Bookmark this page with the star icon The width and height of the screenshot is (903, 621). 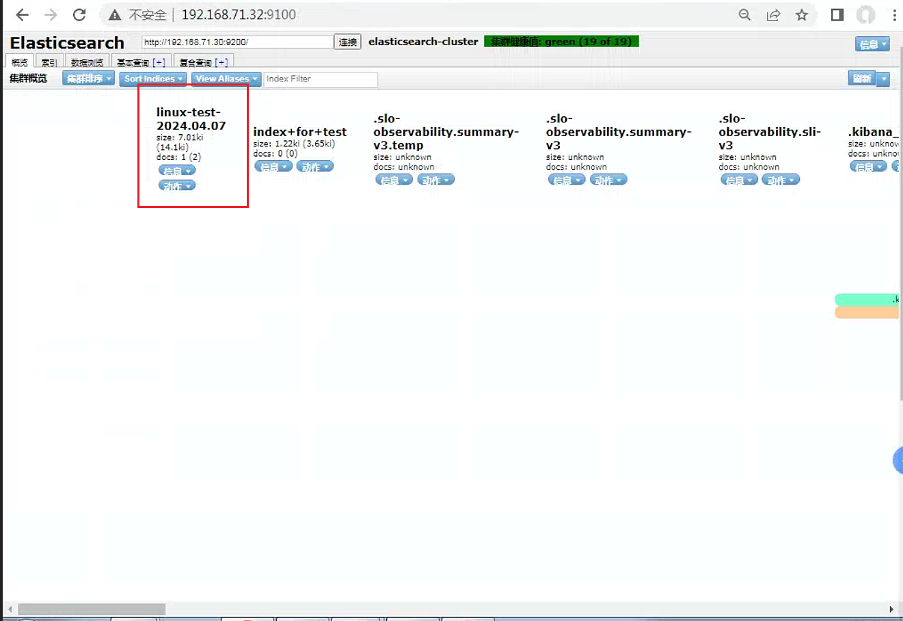point(802,15)
